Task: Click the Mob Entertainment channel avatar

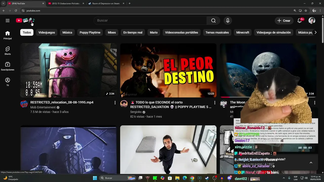Action: 24,104
